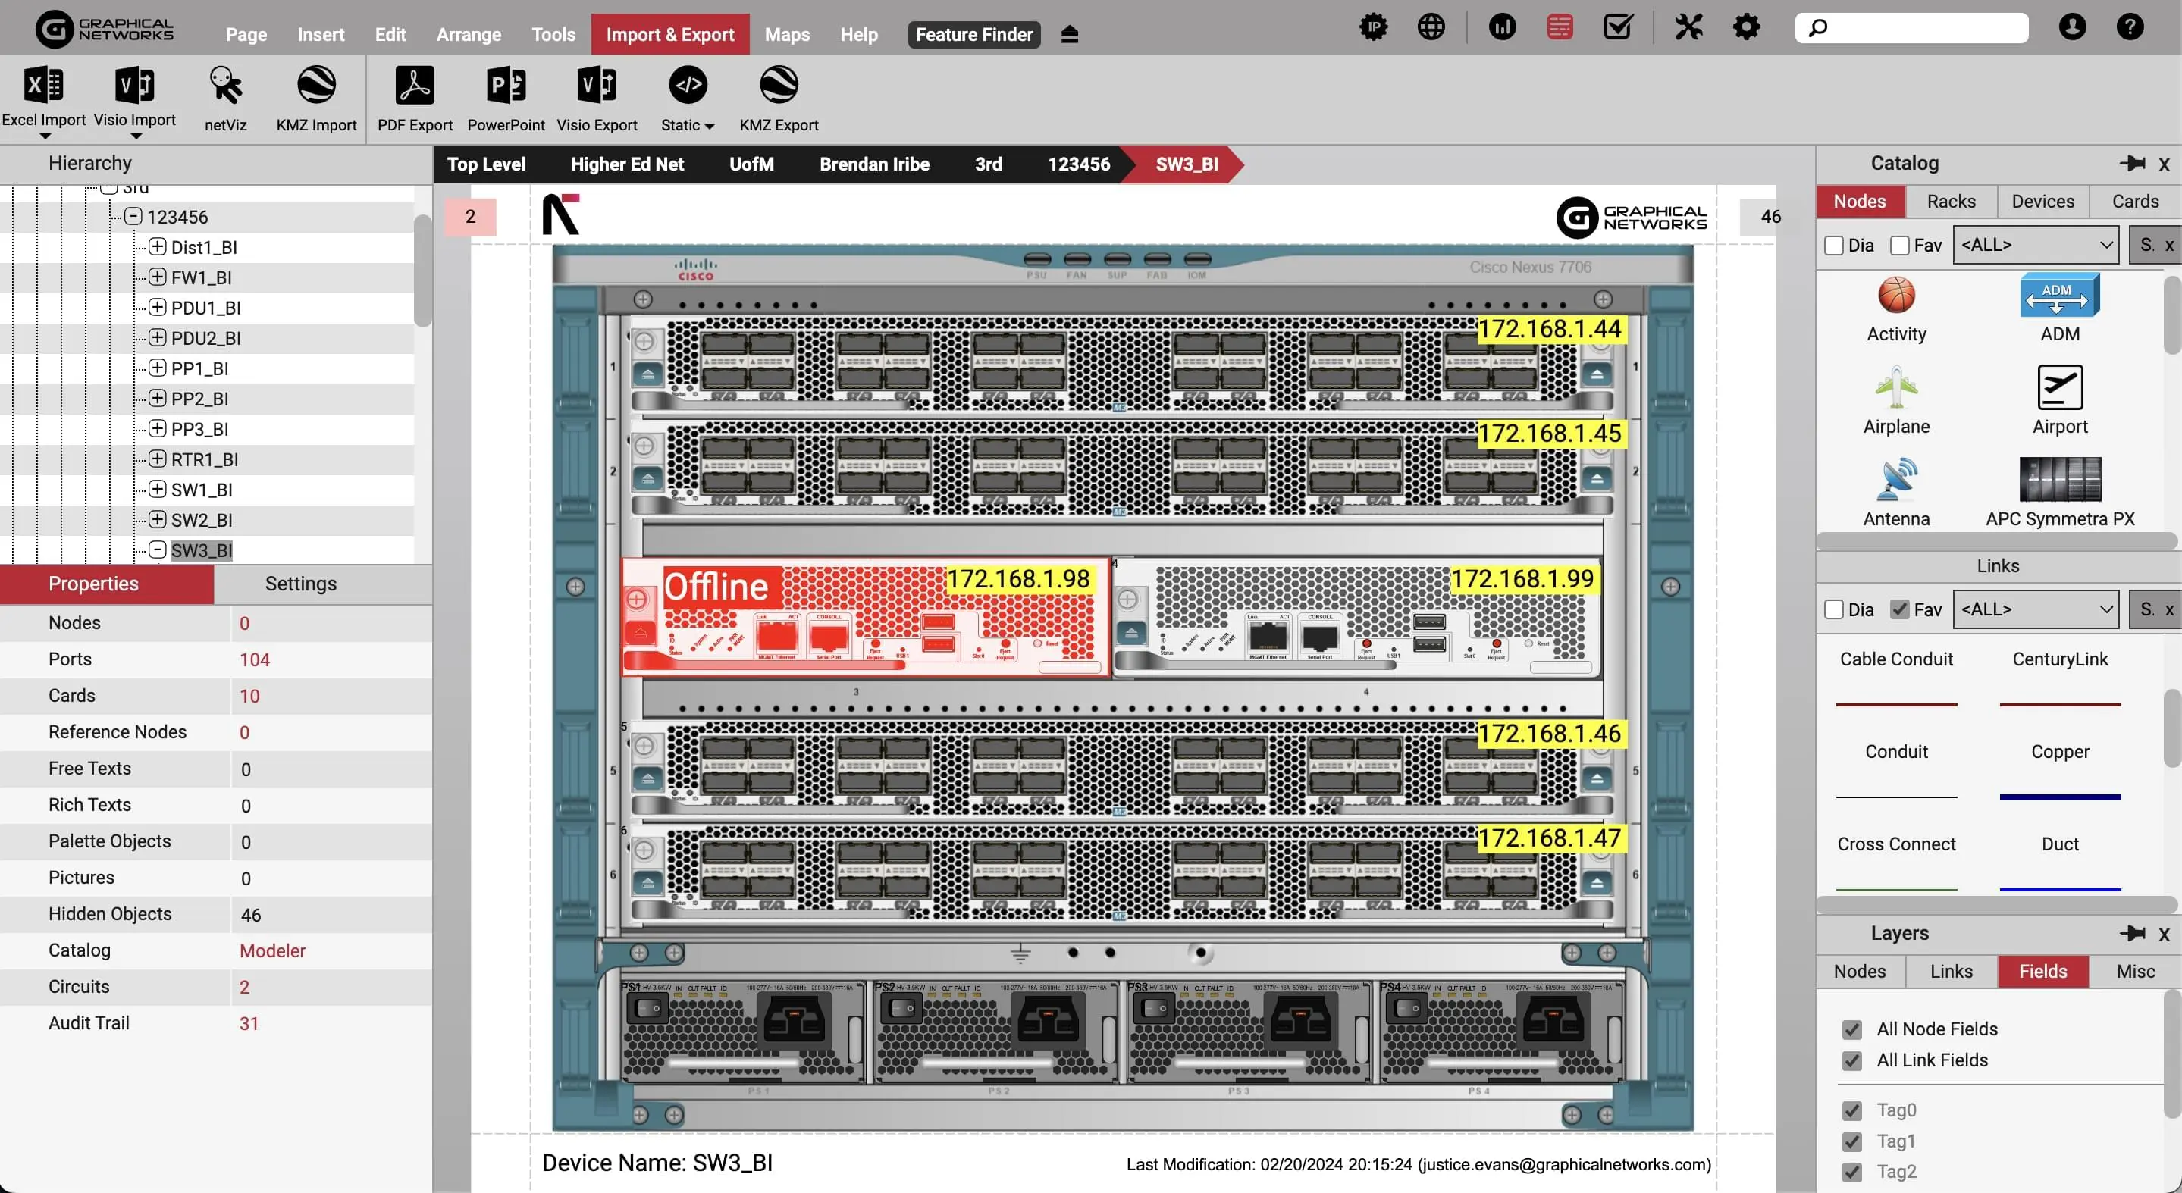
Task: Open the Excel Import tool
Action: point(44,85)
